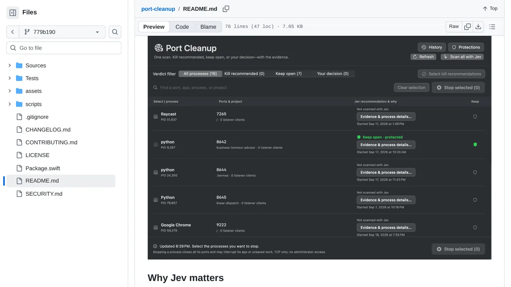Click the assets folder icon

19,91
